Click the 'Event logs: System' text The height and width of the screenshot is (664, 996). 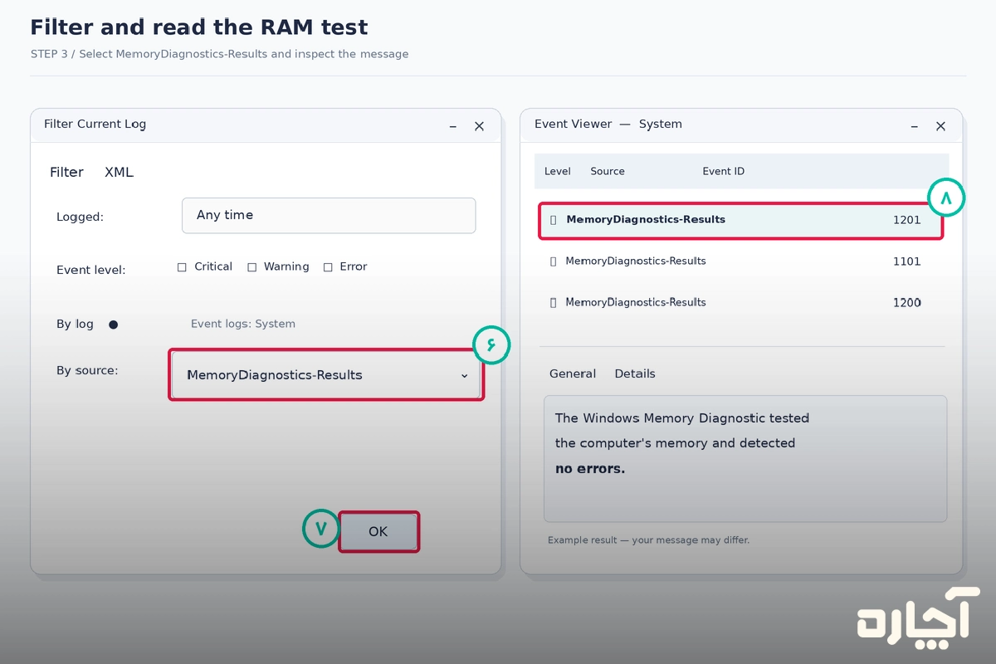[243, 324]
